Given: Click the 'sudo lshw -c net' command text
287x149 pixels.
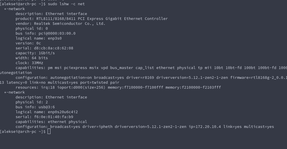Looking at the screenshot, I should (66, 4).
